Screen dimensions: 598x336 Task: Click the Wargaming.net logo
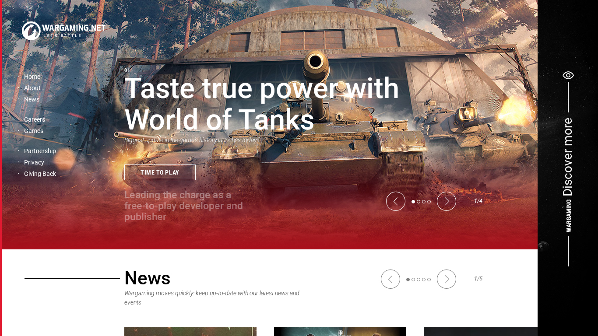63,30
